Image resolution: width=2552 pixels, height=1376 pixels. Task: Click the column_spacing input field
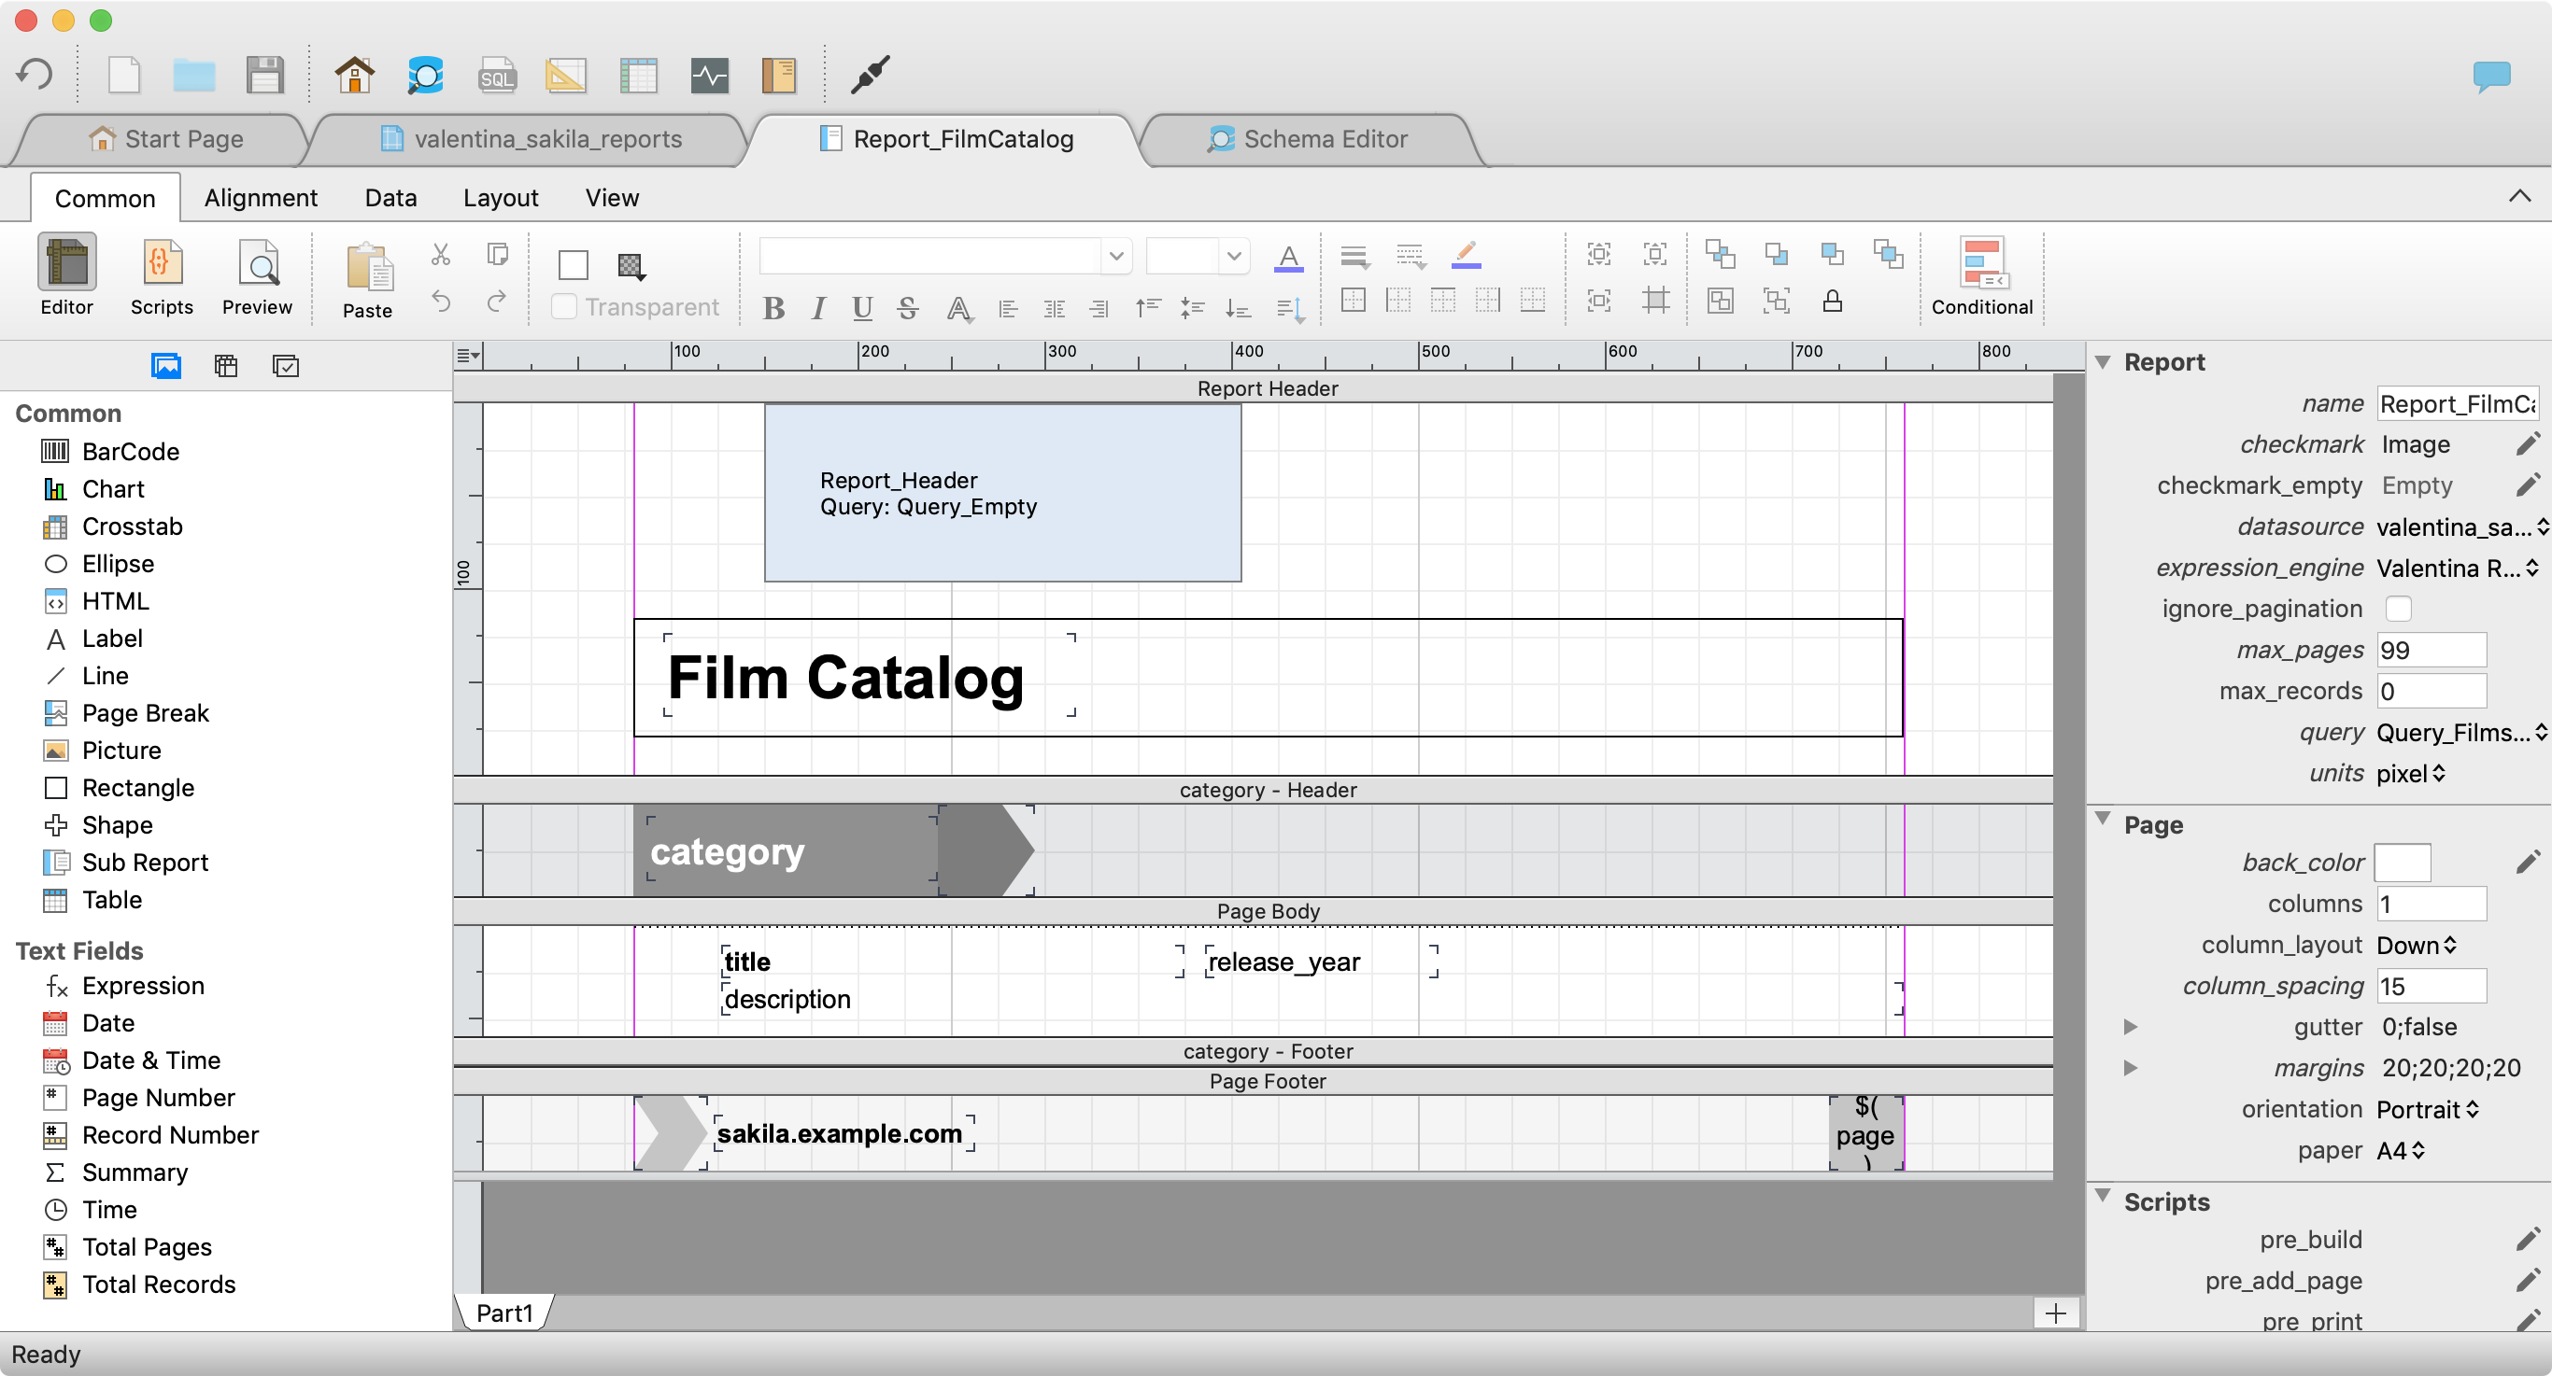[2432, 986]
